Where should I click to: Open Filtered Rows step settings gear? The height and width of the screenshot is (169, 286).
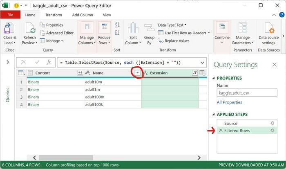coord(273,130)
